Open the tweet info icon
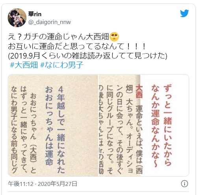Viewport: 197px width, 195px height. [184, 184]
